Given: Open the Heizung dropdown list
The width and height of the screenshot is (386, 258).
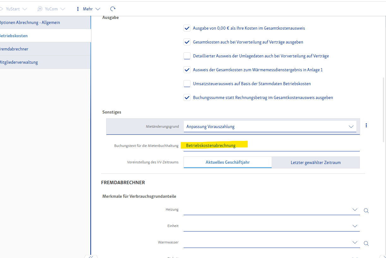Looking at the screenshot, I should point(355,210).
